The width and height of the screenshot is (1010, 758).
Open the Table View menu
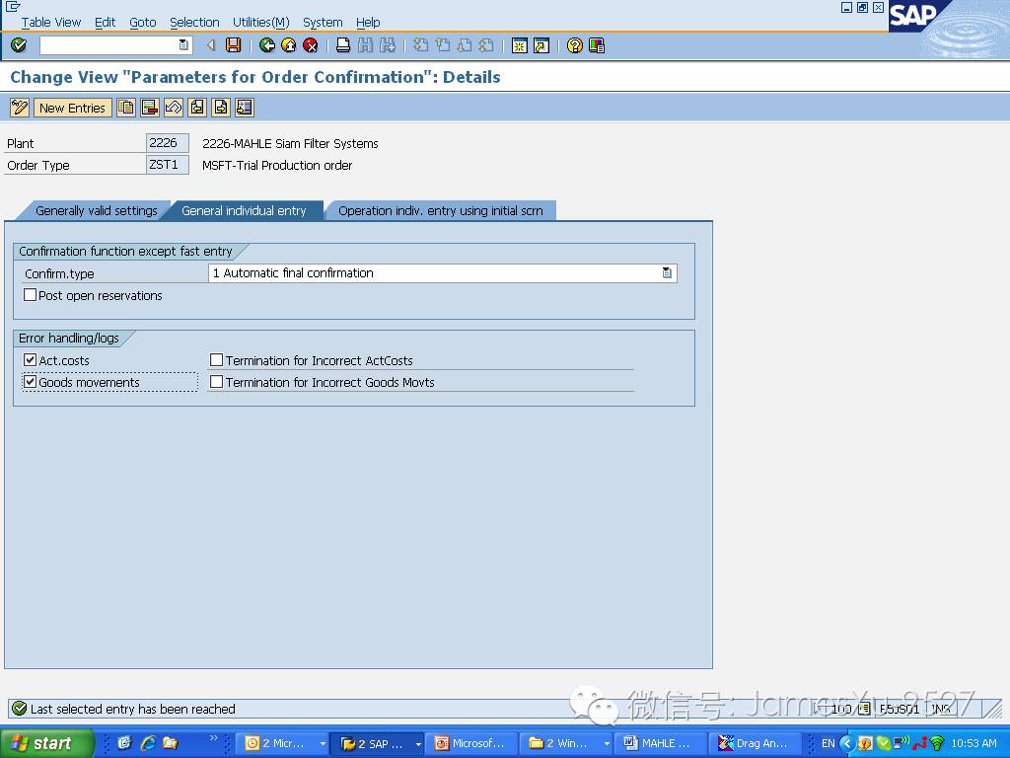tap(51, 23)
